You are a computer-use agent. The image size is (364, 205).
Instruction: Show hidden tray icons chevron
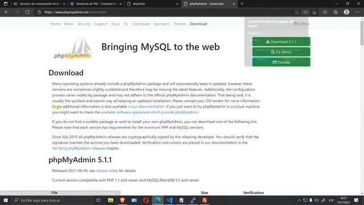300,200
